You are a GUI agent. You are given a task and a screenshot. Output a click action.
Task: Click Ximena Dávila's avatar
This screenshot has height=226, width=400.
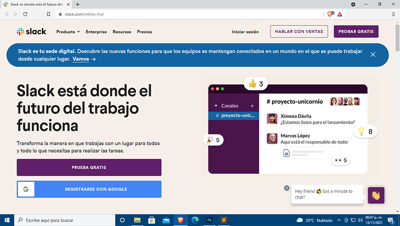272,119
